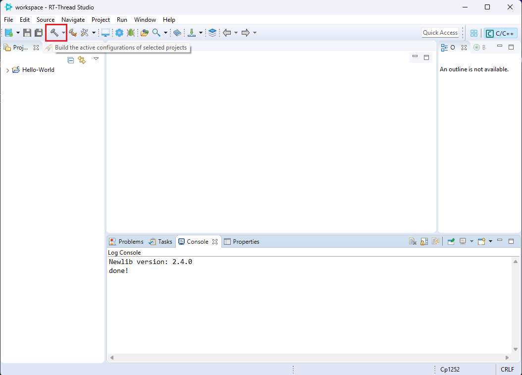Clear the console output
This screenshot has height=375, width=522.
412,242
